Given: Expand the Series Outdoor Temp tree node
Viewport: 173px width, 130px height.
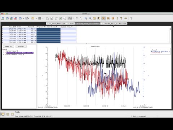Looking at the screenshot, I should pyautogui.click(x=3, y=55).
